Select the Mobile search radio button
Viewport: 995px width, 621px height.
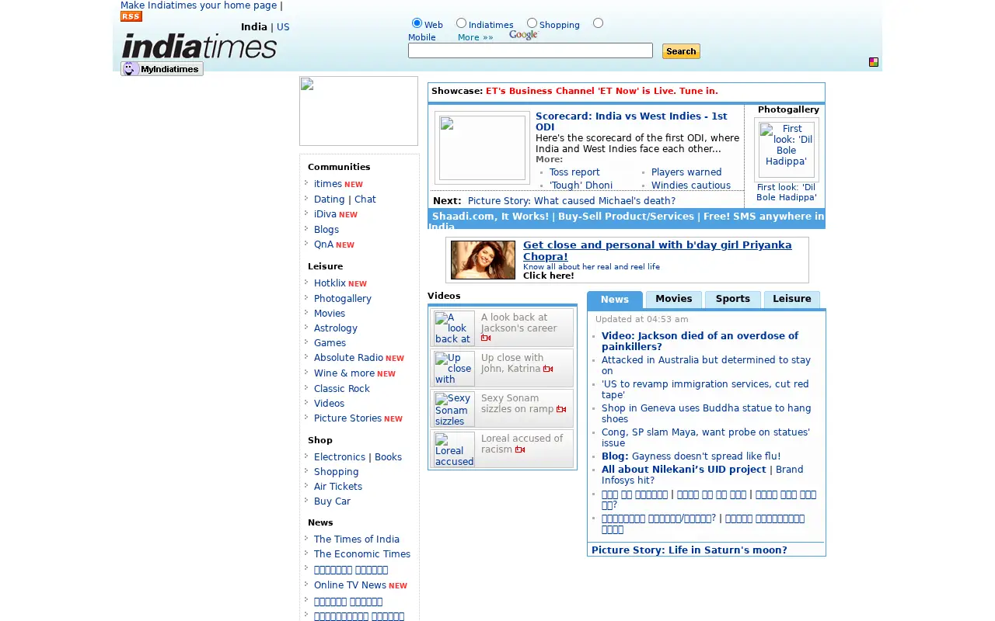(598, 23)
